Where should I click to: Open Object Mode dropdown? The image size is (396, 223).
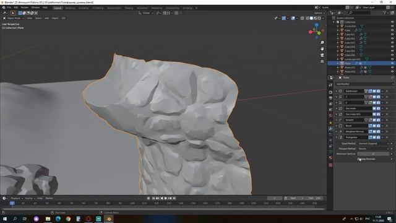[x=14, y=18]
